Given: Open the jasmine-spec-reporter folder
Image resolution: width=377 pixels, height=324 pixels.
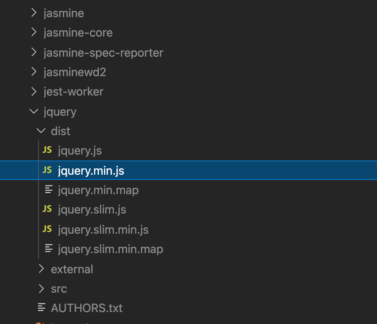Looking at the screenshot, I should 103,53.
